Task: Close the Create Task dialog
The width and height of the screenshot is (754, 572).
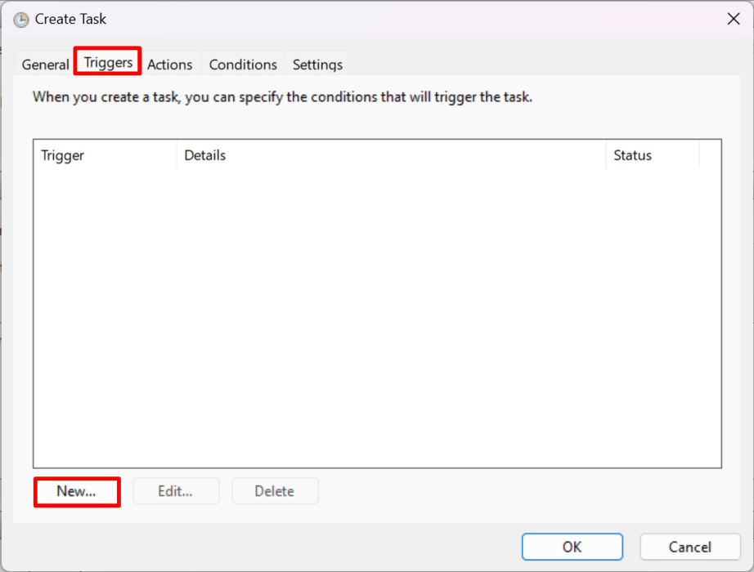Action: click(734, 19)
